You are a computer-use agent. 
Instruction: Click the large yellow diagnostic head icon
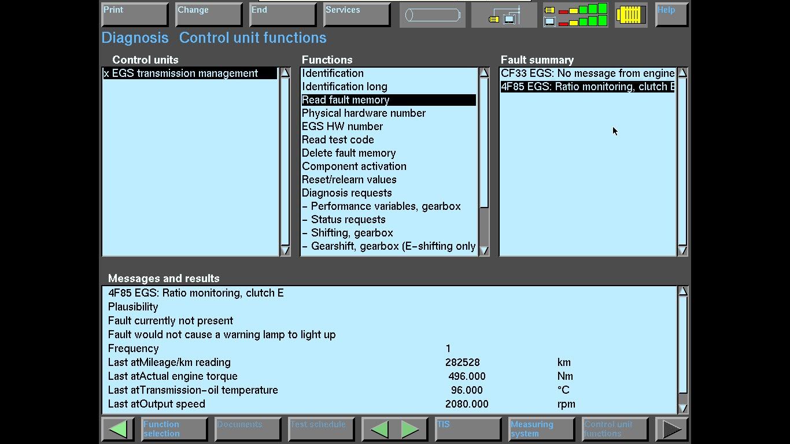pyautogui.click(x=631, y=15)
